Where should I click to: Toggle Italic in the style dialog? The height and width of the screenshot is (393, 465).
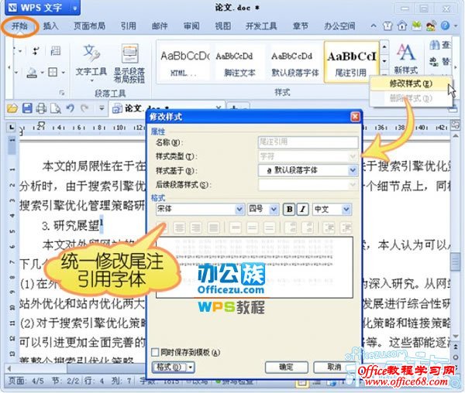tap(302, 210)
